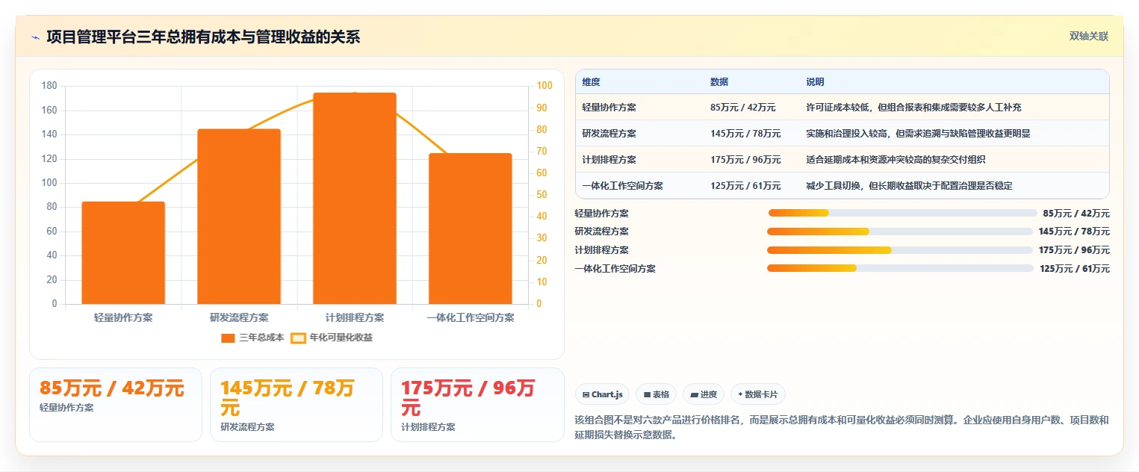1139x472 pixels.
Task: Select the 研发流程方案 table row name
Action: pos(609,134)
